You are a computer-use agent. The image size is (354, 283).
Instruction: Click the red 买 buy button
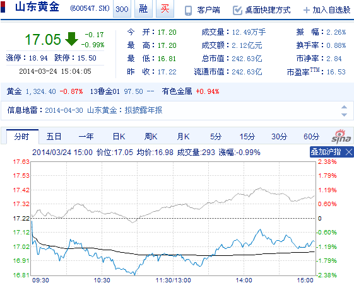165,9
